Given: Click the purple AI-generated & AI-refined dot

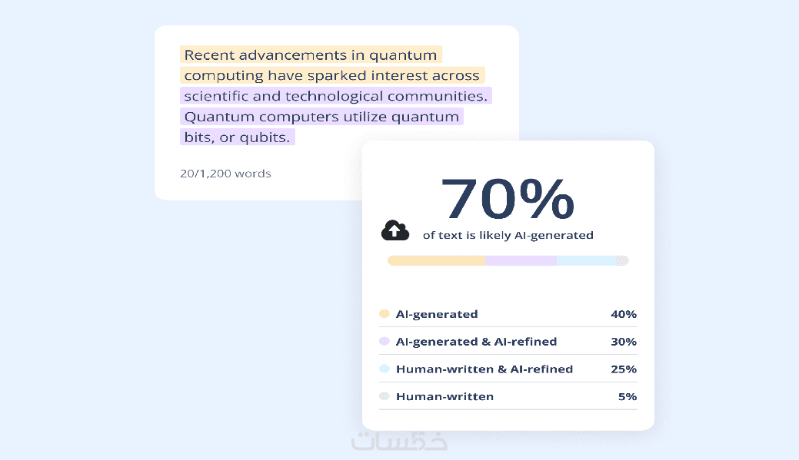Looking at the screenshot, I should [385, 342].
